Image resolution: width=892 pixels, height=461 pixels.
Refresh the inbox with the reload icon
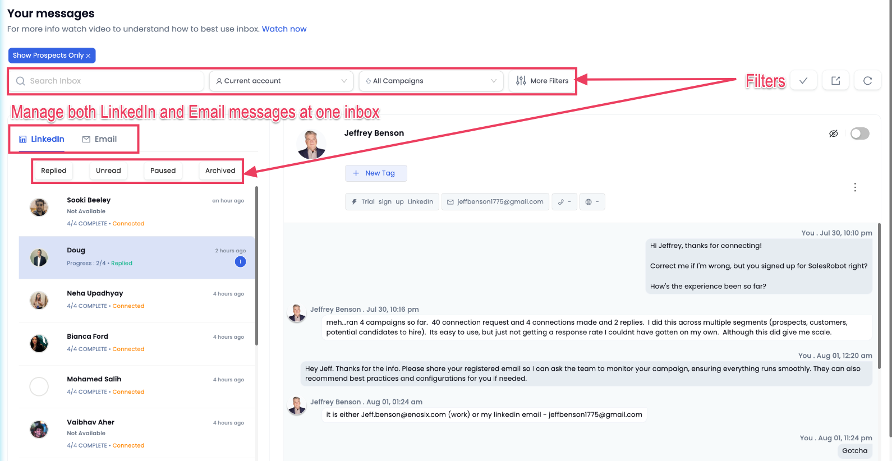pyautogui.click(x=867, y=81)
